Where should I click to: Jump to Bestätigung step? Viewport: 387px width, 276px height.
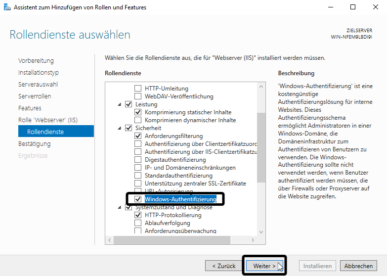34,143
